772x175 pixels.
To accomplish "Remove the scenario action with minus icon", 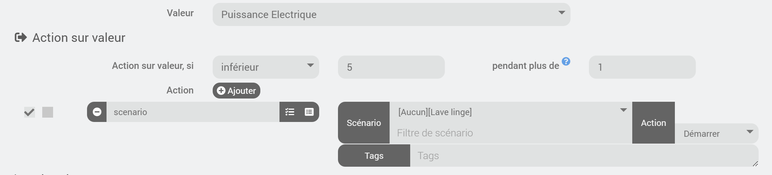I will tap(97, 112).
